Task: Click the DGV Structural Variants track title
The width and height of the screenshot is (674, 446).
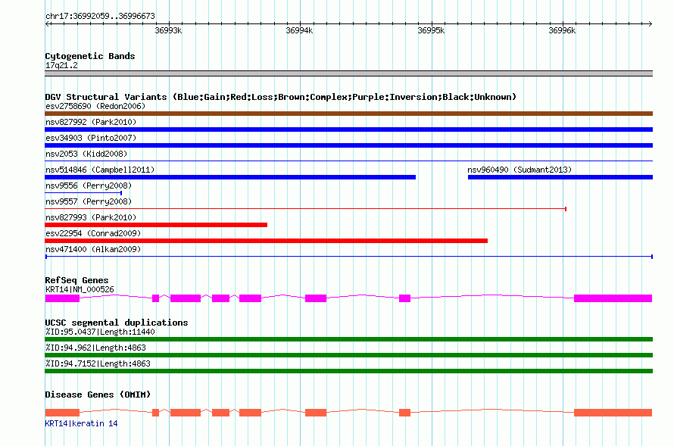Action: pos(281,97)
